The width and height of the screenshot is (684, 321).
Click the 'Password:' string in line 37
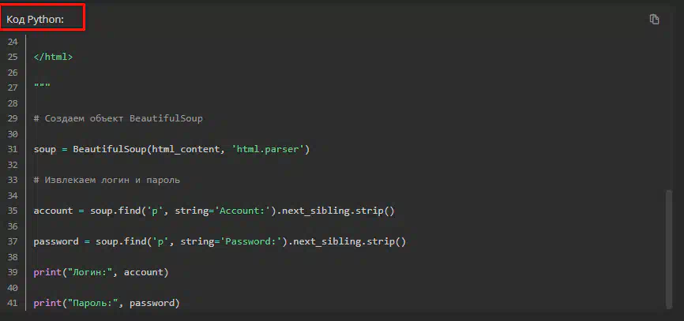point(251,241)
